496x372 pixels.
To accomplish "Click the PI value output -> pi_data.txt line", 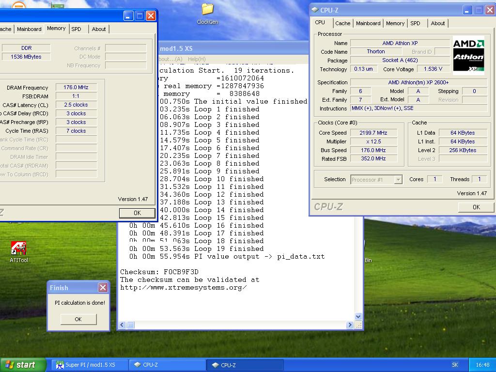I will click(227, 257).
